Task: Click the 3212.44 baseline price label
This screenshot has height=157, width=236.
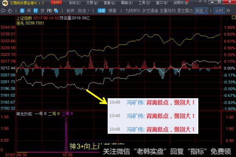Action: pos(8,68)
